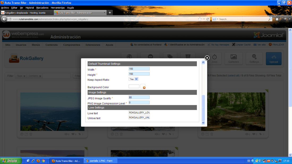Click the Chrome quick launch icon
The height and width of the screenshot is (164, 292).
tap(43, 161)
